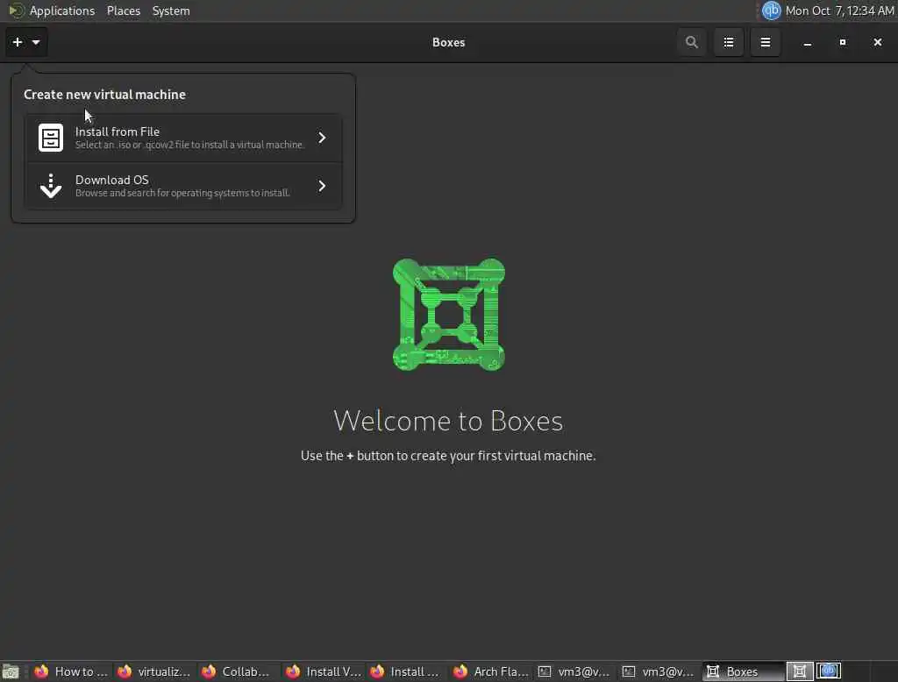Switch to the 'virtualiz...' Firefox window
Screen dimensions: 898x682
click(x=154, y=671)
